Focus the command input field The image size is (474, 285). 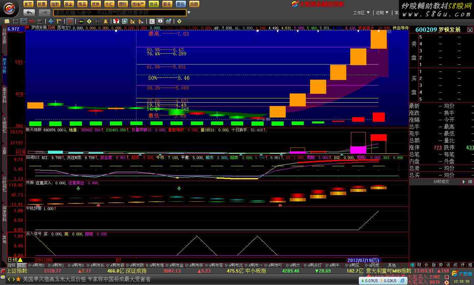(x=120, y=13)
